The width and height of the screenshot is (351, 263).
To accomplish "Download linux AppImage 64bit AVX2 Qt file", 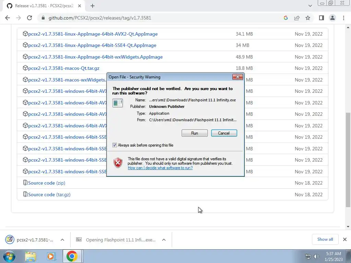I will coord(93,34).
